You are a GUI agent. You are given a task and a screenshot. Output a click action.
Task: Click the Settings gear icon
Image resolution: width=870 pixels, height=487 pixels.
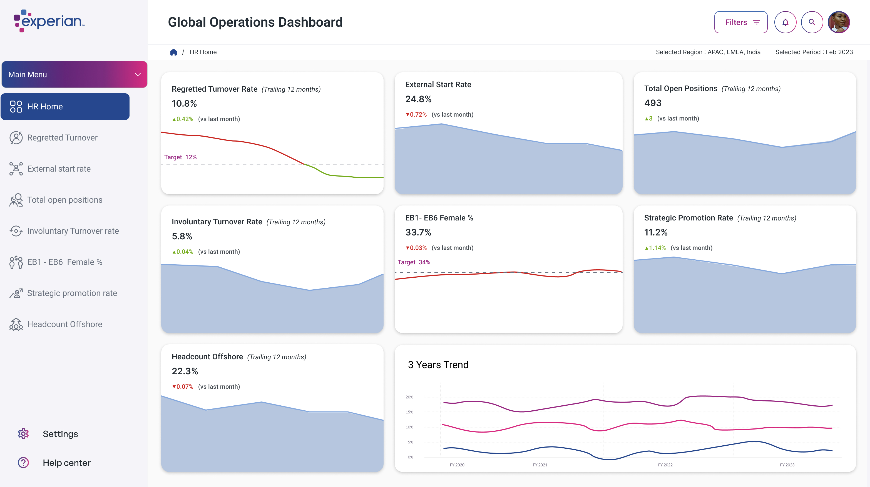(23, 434)
